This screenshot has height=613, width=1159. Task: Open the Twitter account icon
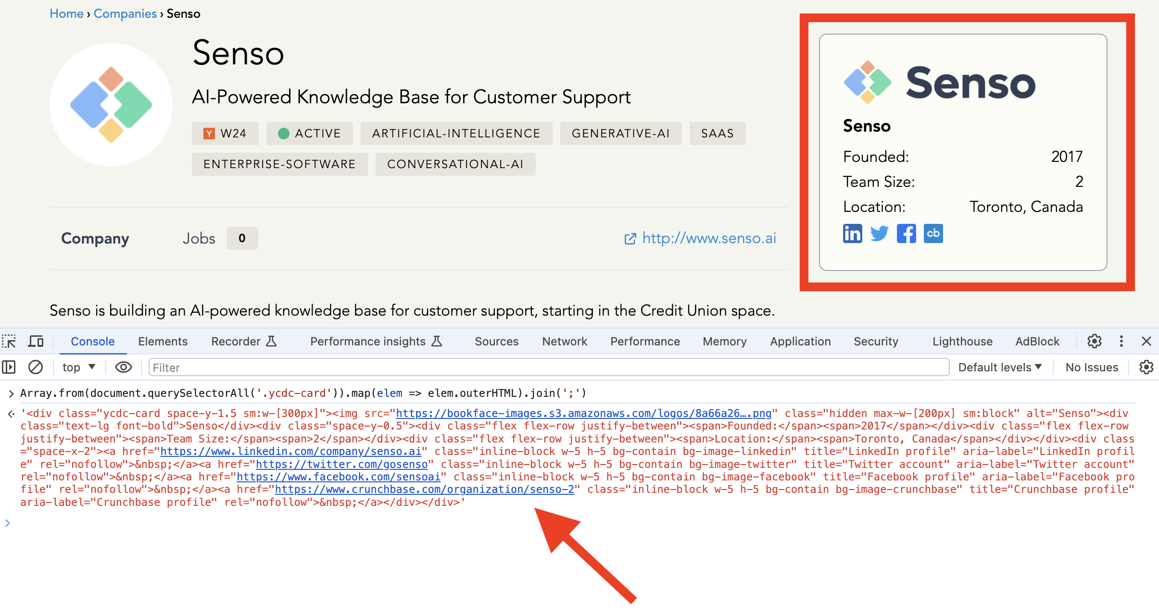tap(879, 234)
